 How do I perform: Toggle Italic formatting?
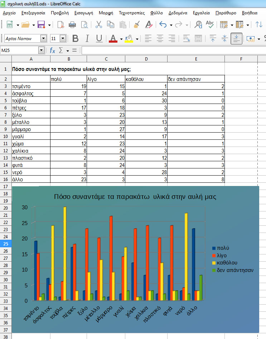pos(87,39)
